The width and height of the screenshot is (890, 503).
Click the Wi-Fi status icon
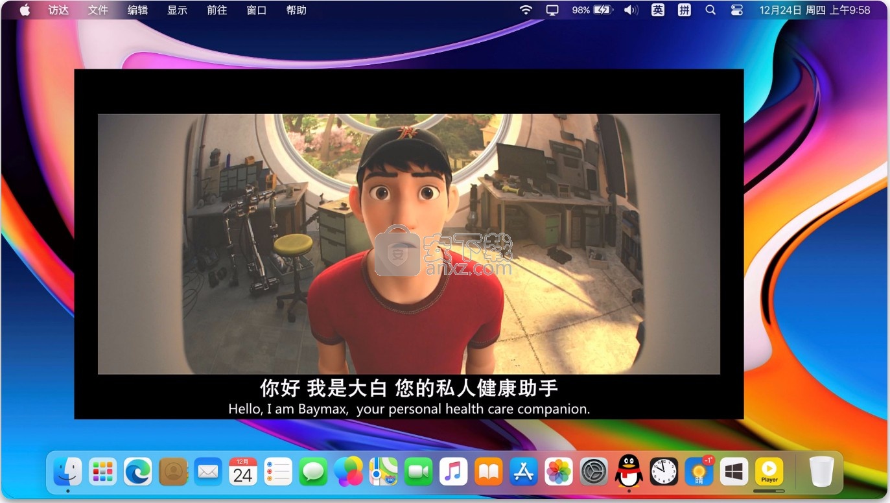(x=526, y=10)
